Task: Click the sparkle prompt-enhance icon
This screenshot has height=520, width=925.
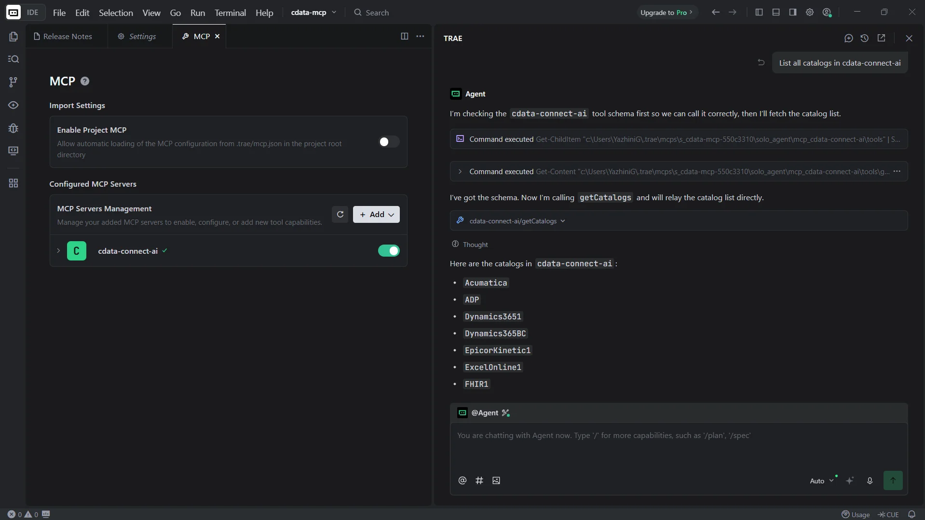Action: [850, 480]
